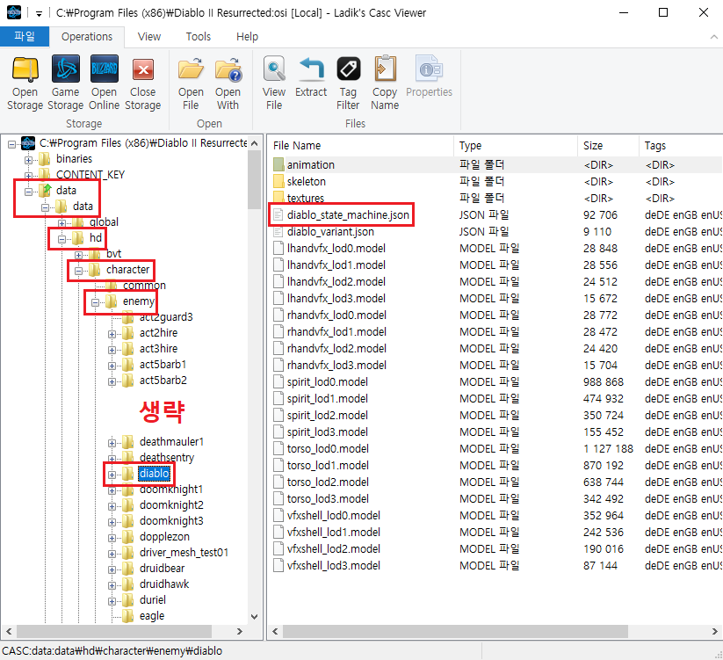
Task: Click the Open Online Blizzard icon
Action: pyautogui.click(x=105, y=69)
